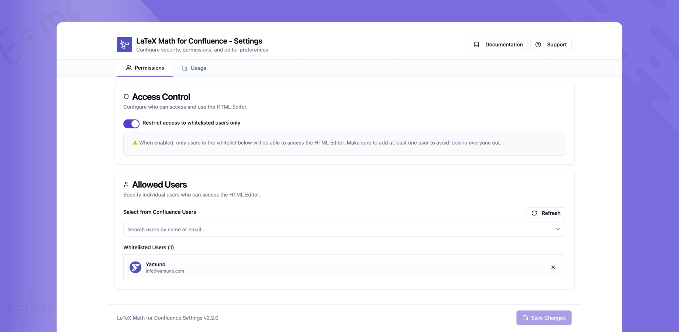Disable restrict access to whitelisted users
The image size is (679, 332).
[131, 123]
